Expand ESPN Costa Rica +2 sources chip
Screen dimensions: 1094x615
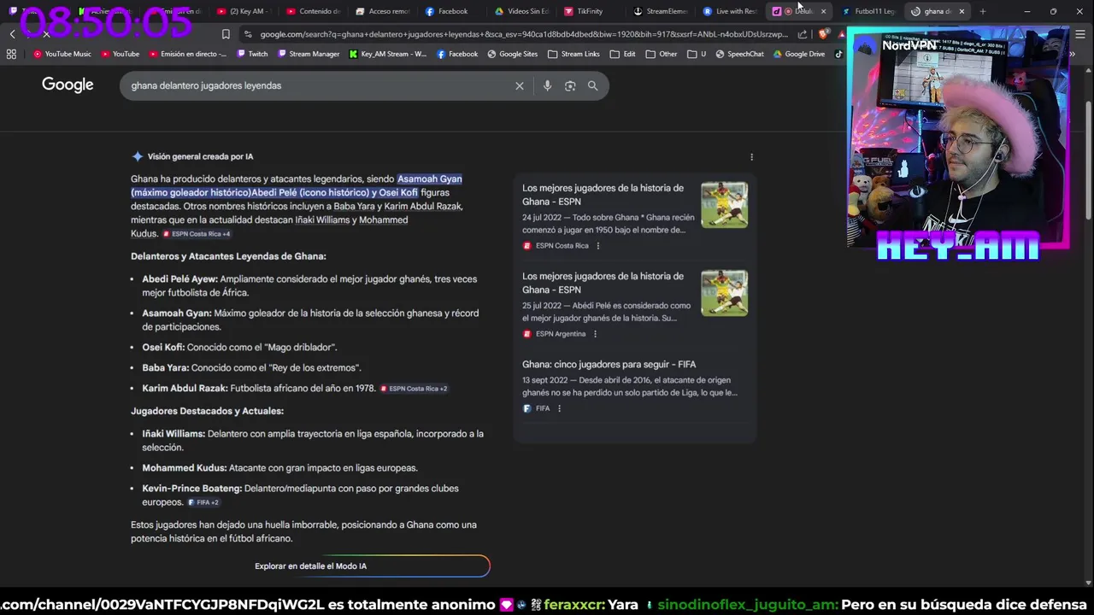[414, 389]
